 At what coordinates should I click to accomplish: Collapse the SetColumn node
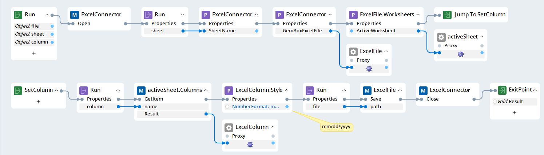pyautogui.click(x=57, y=90)
